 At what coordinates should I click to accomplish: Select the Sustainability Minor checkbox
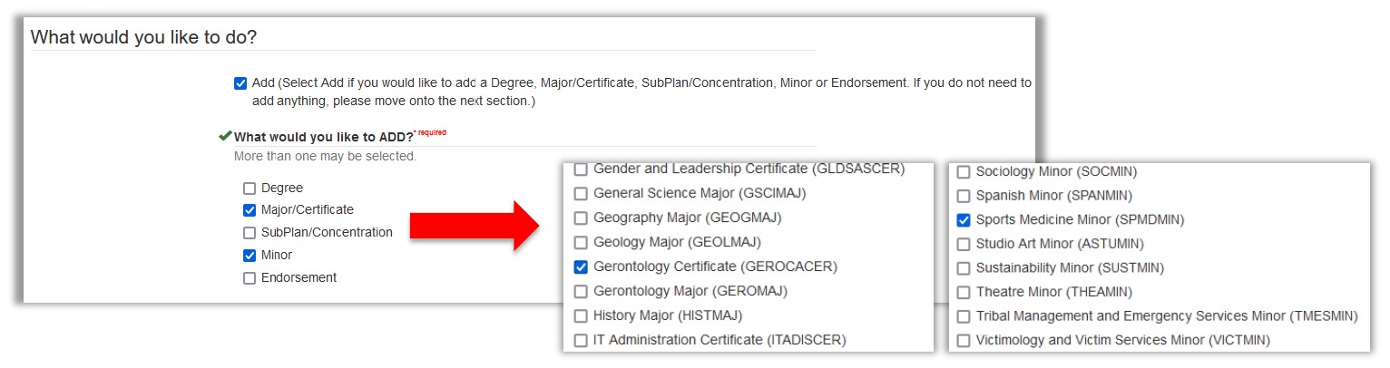click(964, 268)
